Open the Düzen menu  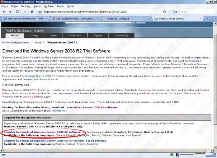14,6
